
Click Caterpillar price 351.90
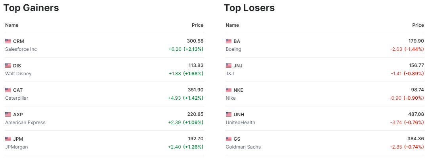click(195, 90)
